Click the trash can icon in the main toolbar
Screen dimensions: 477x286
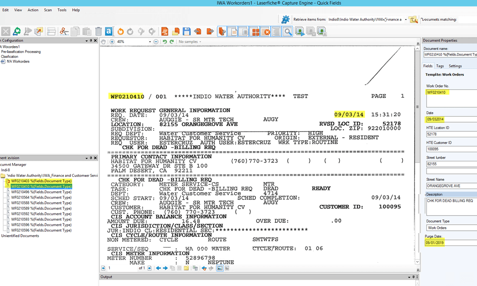click(x=98, y=31)
